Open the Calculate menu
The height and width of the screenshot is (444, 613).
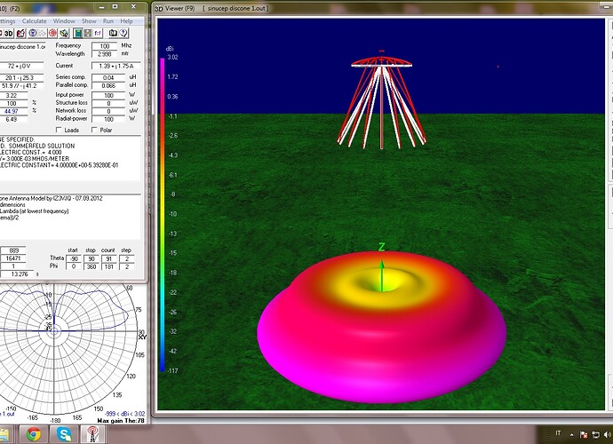pyautogui.click(x=35, y=20)
